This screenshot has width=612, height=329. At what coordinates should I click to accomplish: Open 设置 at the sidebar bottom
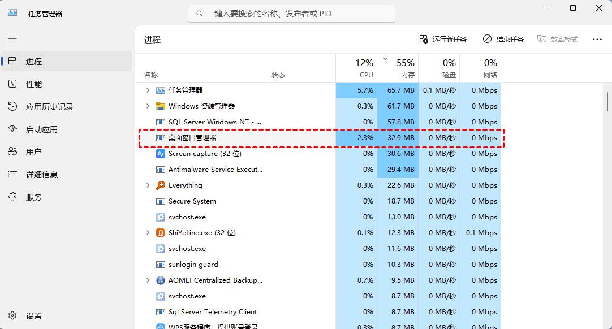point(67,316)
